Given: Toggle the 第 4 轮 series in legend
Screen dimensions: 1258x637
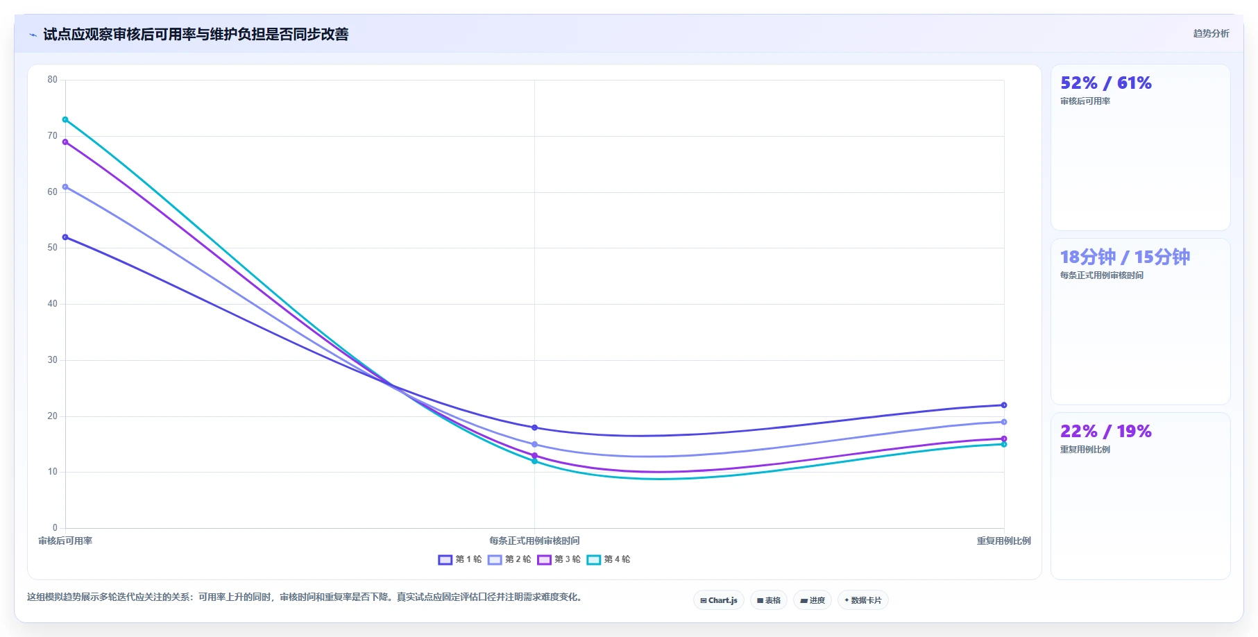Looking at the screenshot, I should 609,559.
